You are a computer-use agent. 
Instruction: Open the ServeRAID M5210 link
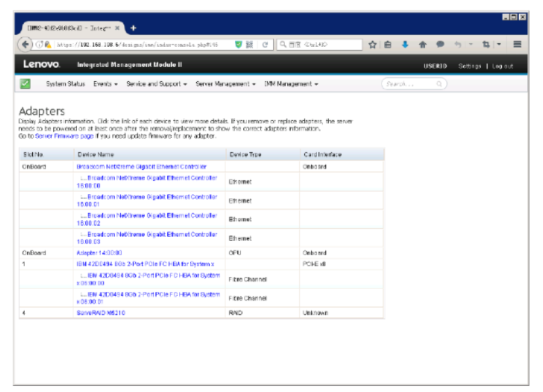pyautogui.click(x=101, y=313)
